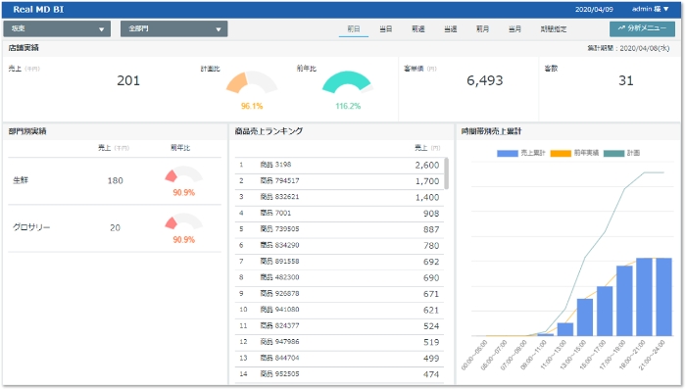Click the 生鮮 sales value 180

point(115,181)
